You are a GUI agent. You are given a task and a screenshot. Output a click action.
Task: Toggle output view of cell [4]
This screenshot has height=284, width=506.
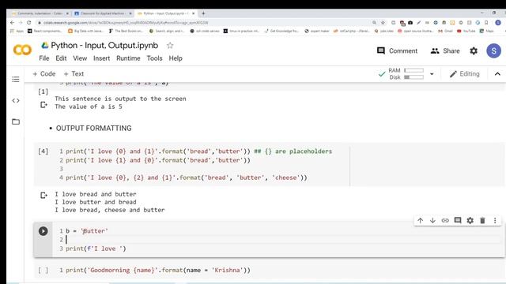[43, 195]
